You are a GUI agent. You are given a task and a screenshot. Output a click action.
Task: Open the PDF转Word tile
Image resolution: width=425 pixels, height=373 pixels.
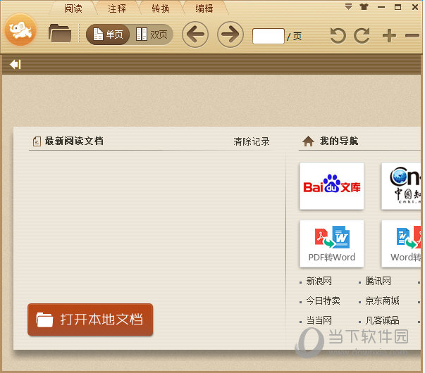332,244
